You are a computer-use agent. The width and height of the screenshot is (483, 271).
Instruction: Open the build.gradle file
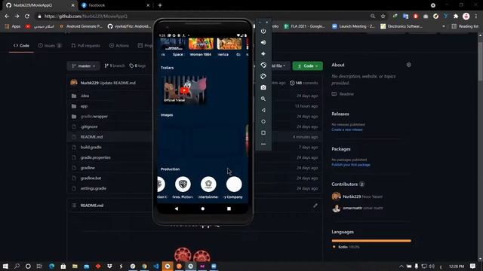click(x=91, y=148)
